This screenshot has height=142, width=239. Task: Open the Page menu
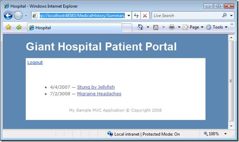193,27
